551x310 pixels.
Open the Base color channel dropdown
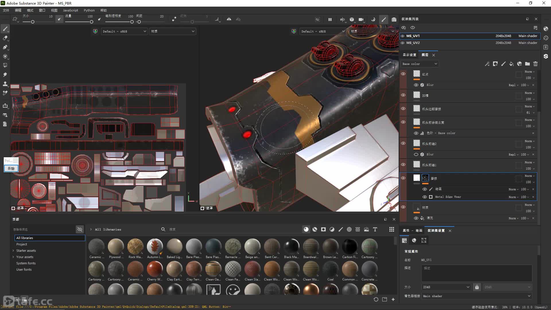click(420, 64)
